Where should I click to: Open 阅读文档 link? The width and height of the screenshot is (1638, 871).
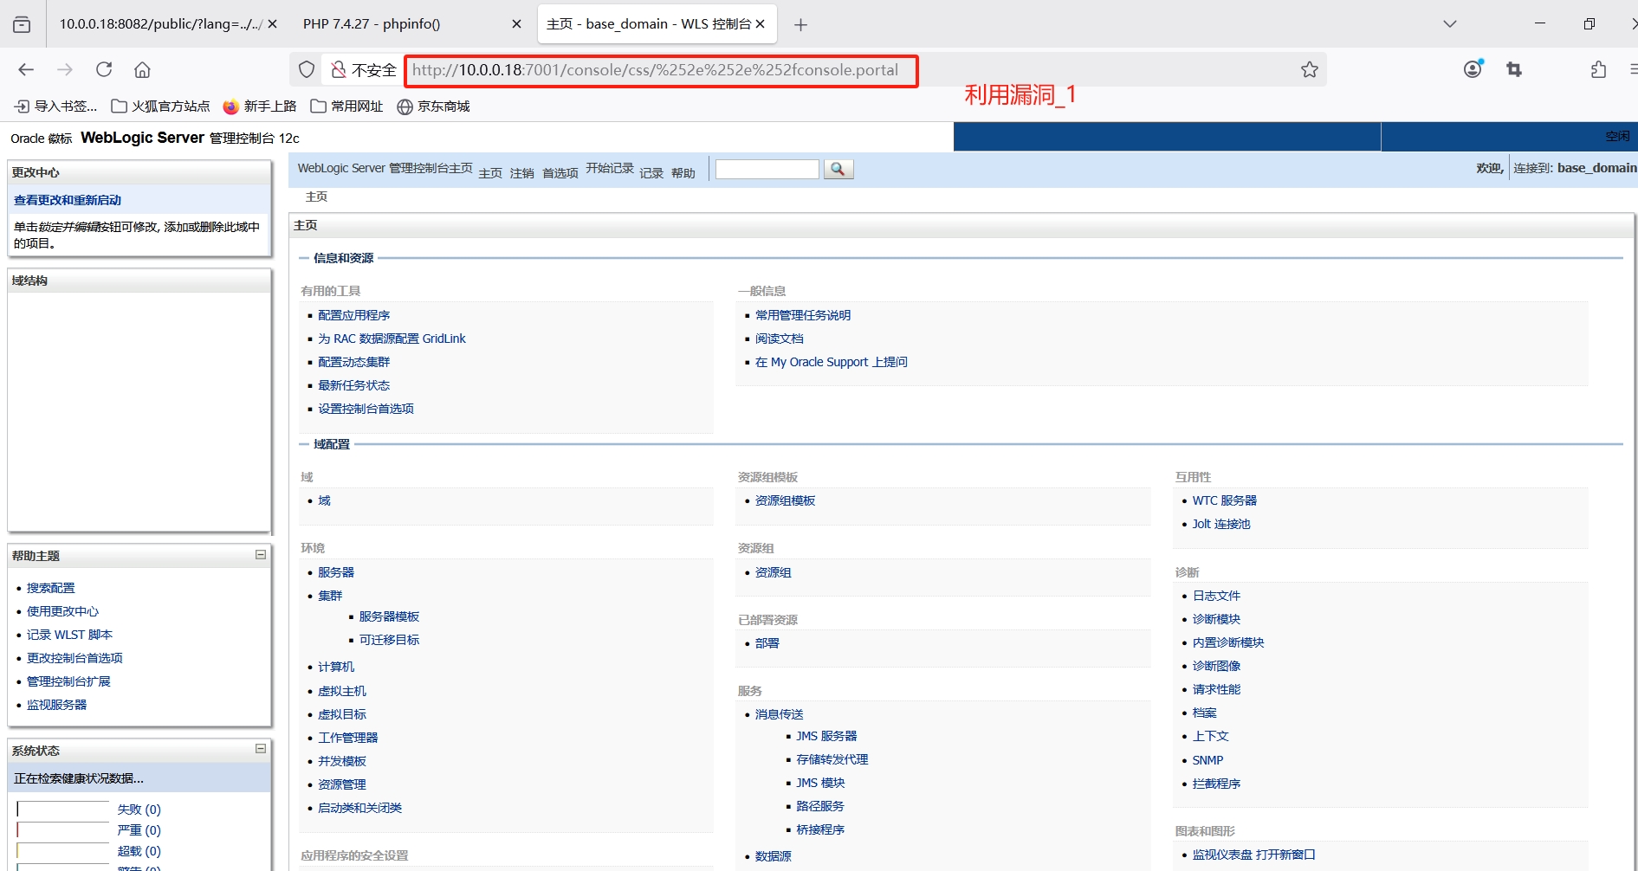pyautogui.click(x=780, y=339)
